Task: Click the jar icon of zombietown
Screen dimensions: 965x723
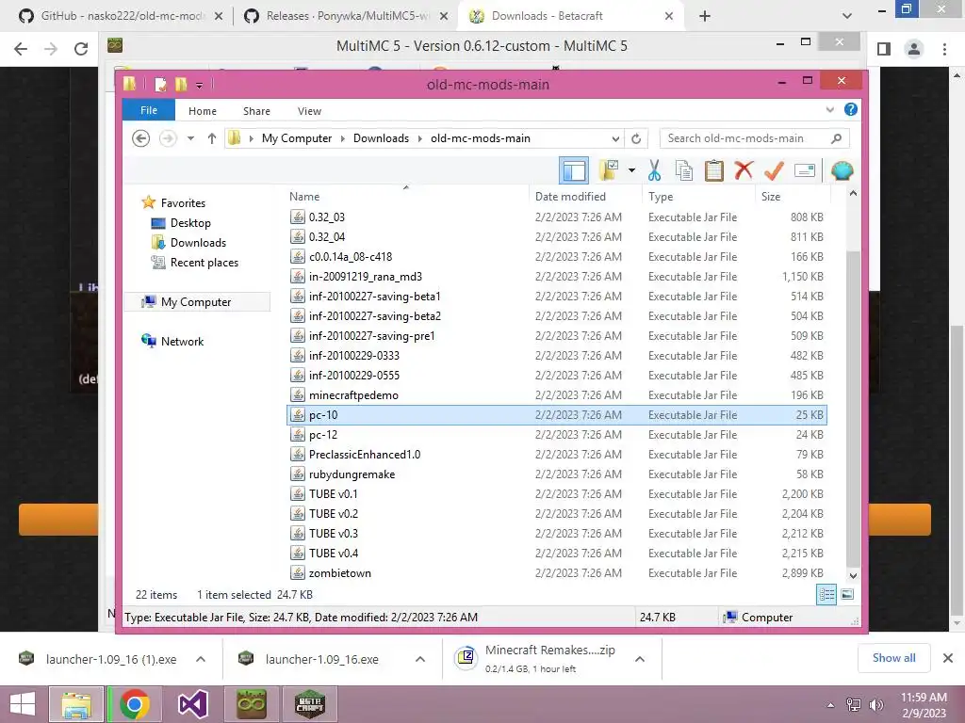Action: [298, 572]
